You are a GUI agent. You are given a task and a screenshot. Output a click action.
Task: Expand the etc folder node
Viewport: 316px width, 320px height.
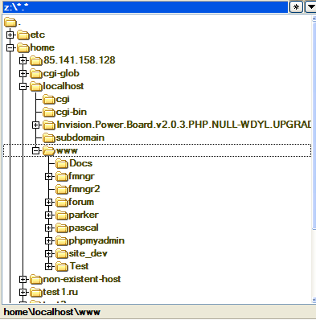(10, 35)
